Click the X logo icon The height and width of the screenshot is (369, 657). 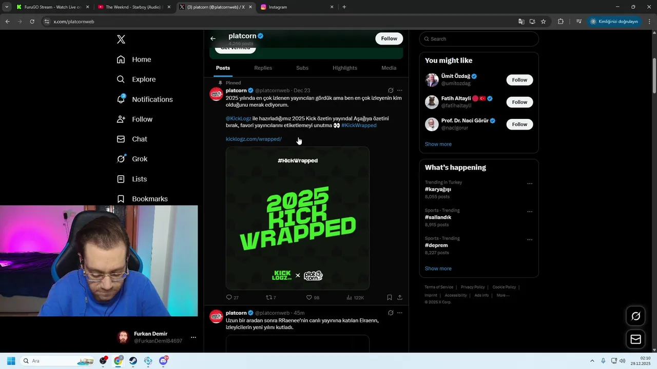121,39
